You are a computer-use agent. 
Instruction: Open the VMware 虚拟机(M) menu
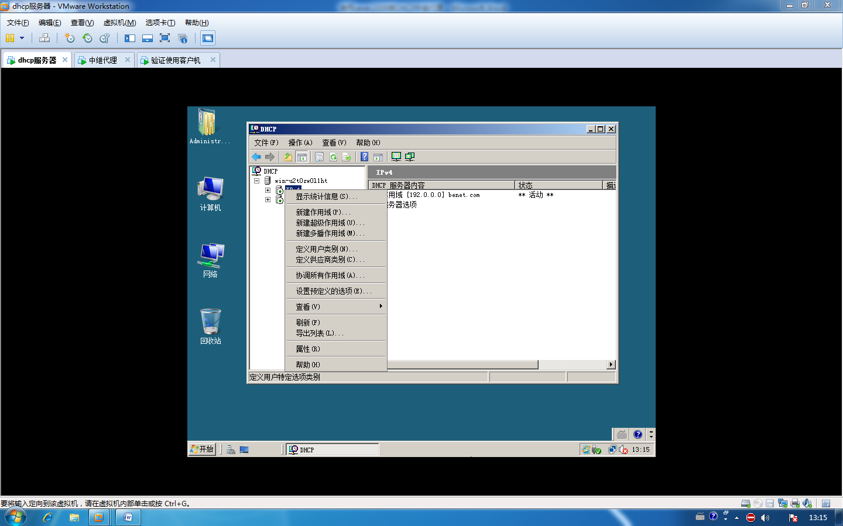pos(119,23)
